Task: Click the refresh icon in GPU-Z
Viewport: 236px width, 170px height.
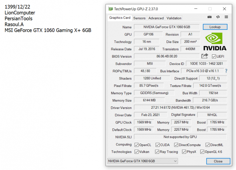Action: tap(218, 17)
